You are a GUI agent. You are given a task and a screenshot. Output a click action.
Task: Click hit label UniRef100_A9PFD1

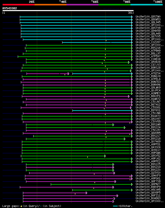[148, 144]
